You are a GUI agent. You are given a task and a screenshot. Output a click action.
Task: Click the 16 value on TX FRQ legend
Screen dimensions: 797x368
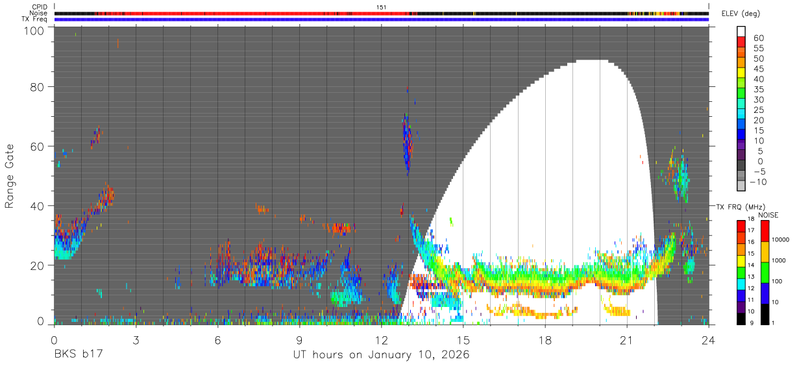click(x=752, y=241)
